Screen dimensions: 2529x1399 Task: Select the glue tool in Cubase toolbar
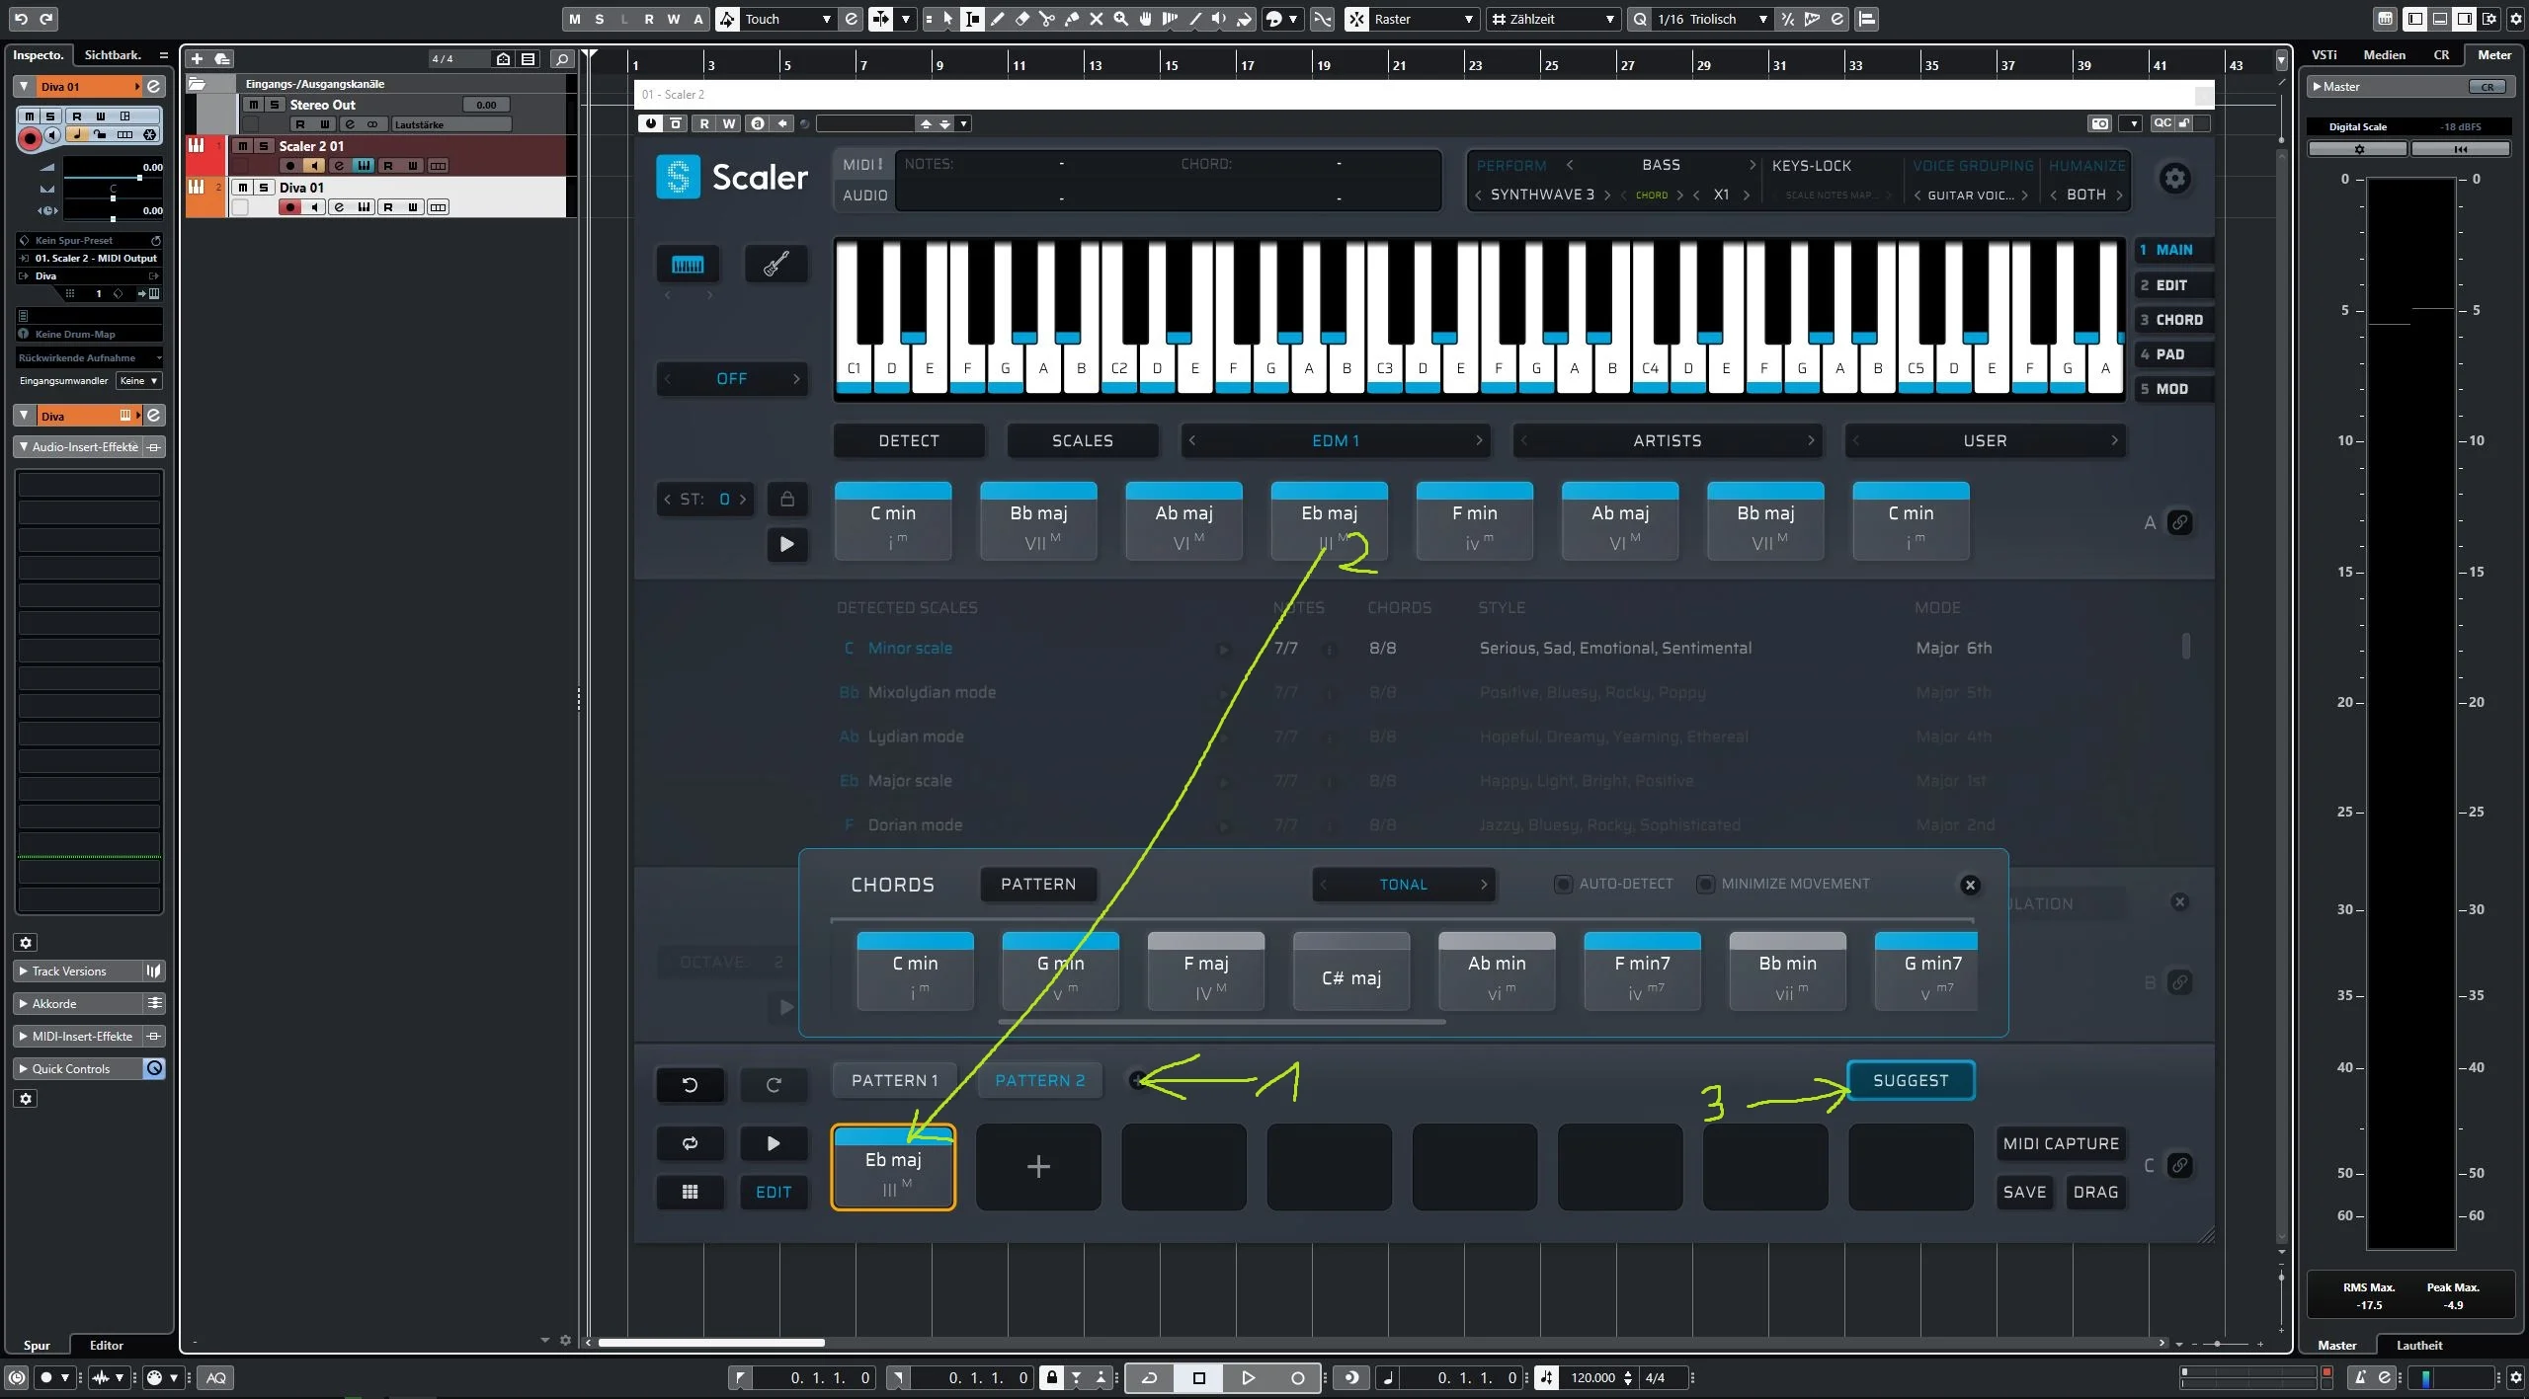coord(1072,19)
